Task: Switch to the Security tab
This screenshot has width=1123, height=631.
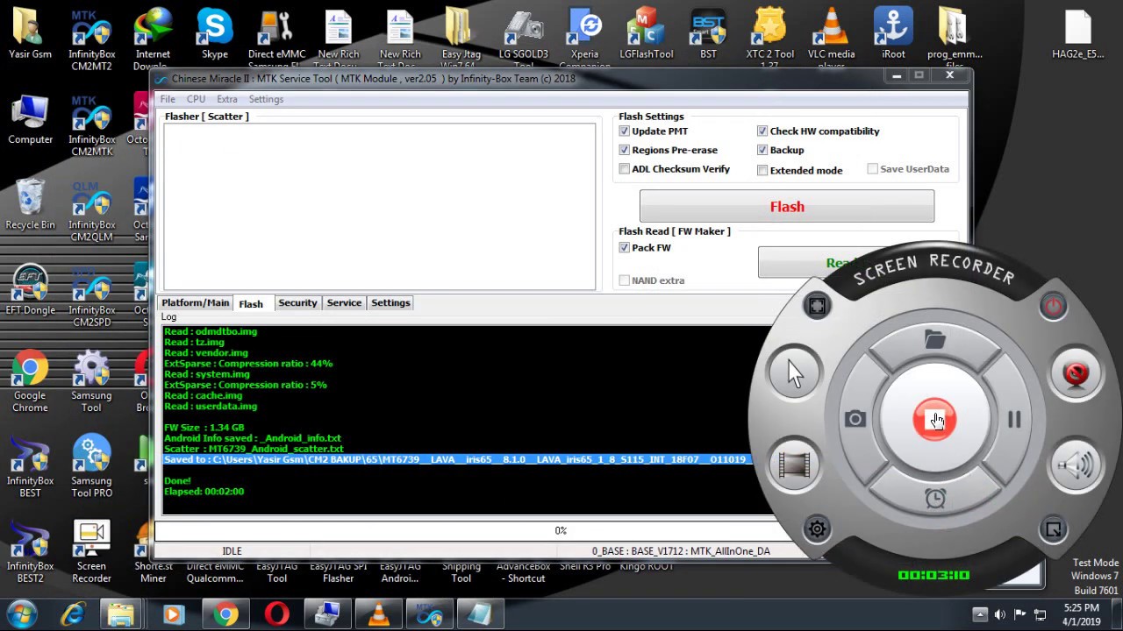Action: click(x=297, y=303)
